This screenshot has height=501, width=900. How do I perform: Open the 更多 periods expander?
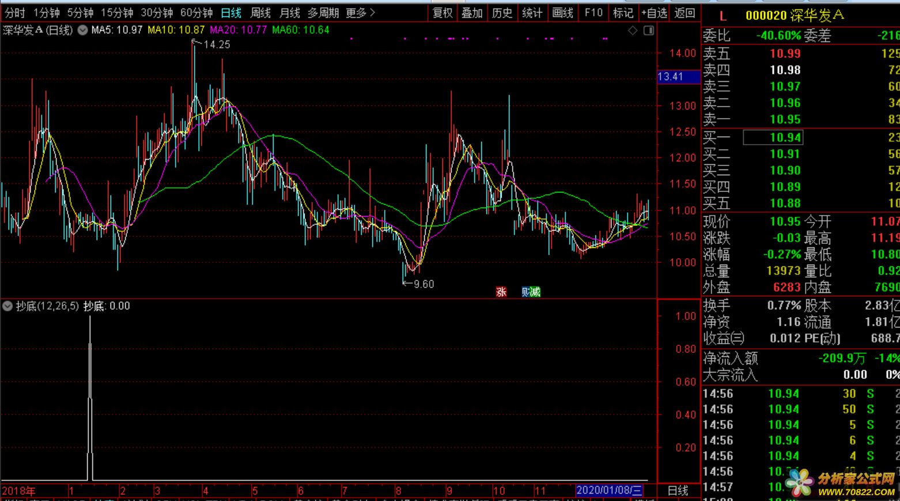[360, 13]
